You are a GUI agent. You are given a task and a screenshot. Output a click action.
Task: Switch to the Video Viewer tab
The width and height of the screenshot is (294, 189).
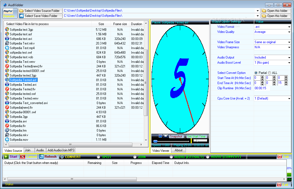pyautogui.click(x=161, y=150)
